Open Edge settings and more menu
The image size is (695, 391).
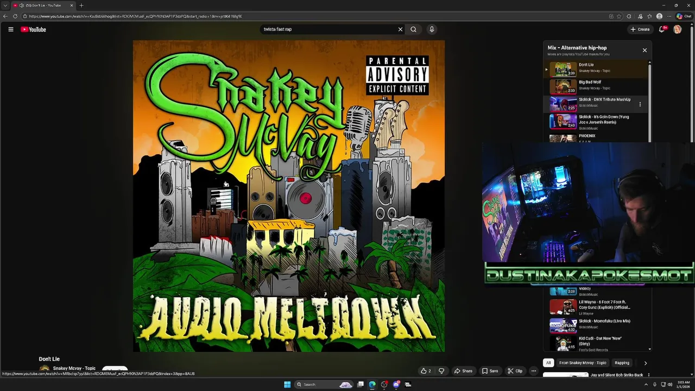point(669,16)
